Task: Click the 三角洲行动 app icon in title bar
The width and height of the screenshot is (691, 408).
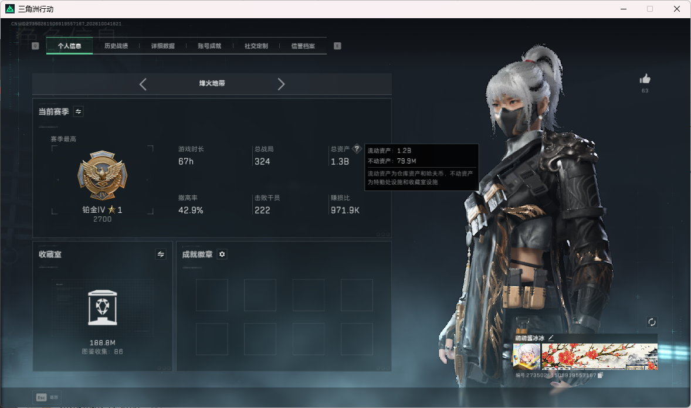Action: point(10,9)
